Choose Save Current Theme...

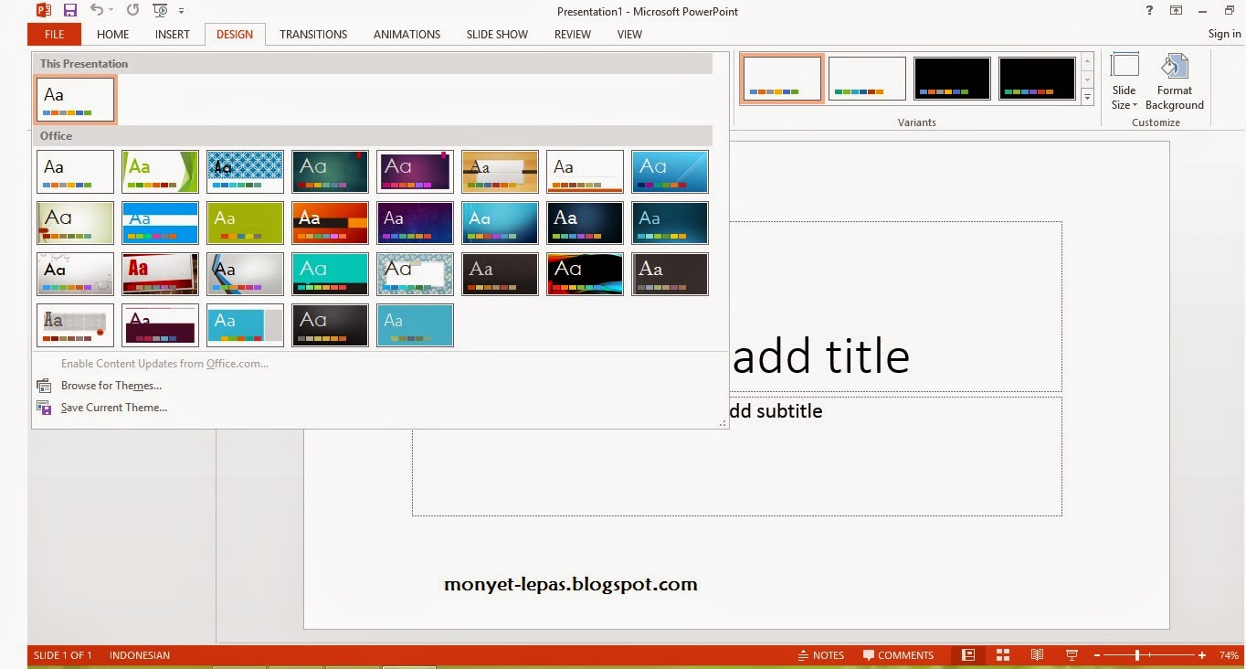114,408
